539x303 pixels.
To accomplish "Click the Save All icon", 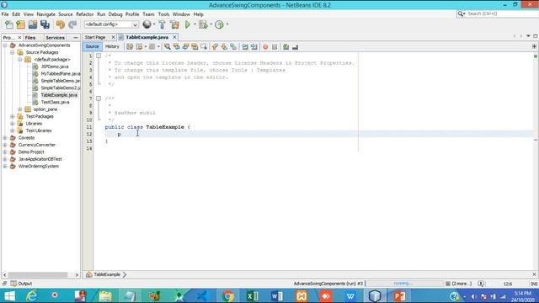I will click(x=45, y=24).
